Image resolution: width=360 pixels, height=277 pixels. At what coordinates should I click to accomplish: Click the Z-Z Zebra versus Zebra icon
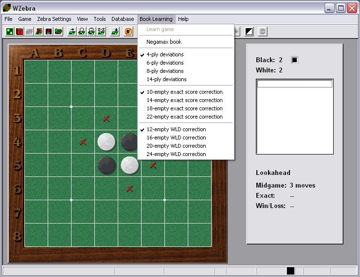pyautogui.click(x=101, y=32)
